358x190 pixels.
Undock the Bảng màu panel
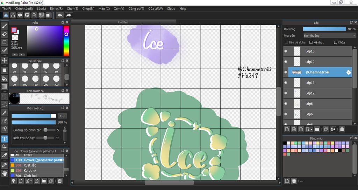(351, 138)
